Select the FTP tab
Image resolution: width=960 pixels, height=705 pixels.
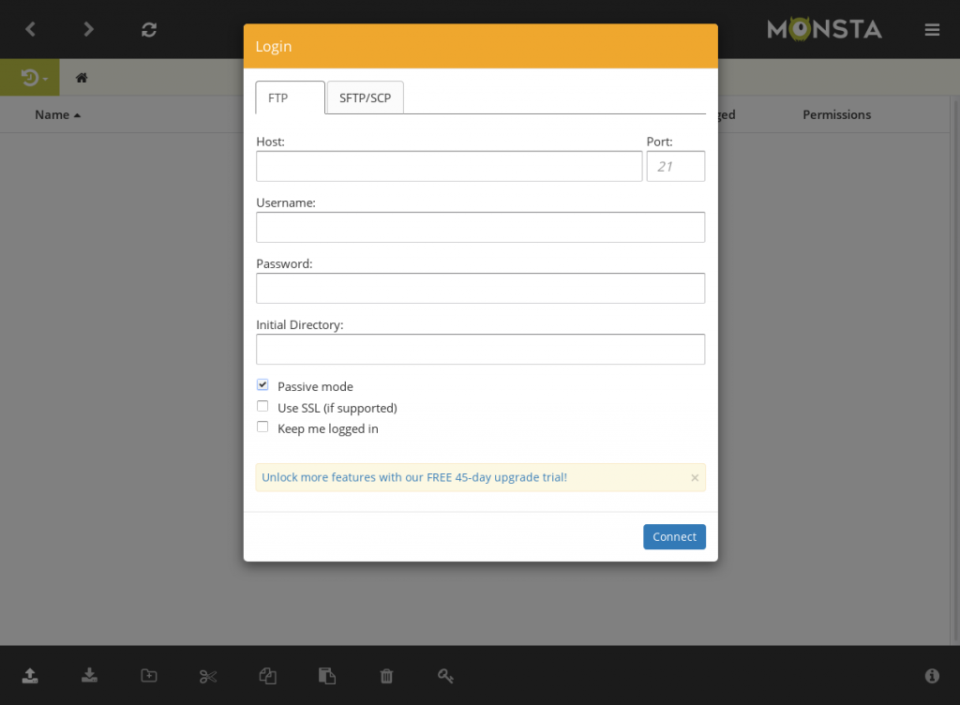tap(290, 98)
